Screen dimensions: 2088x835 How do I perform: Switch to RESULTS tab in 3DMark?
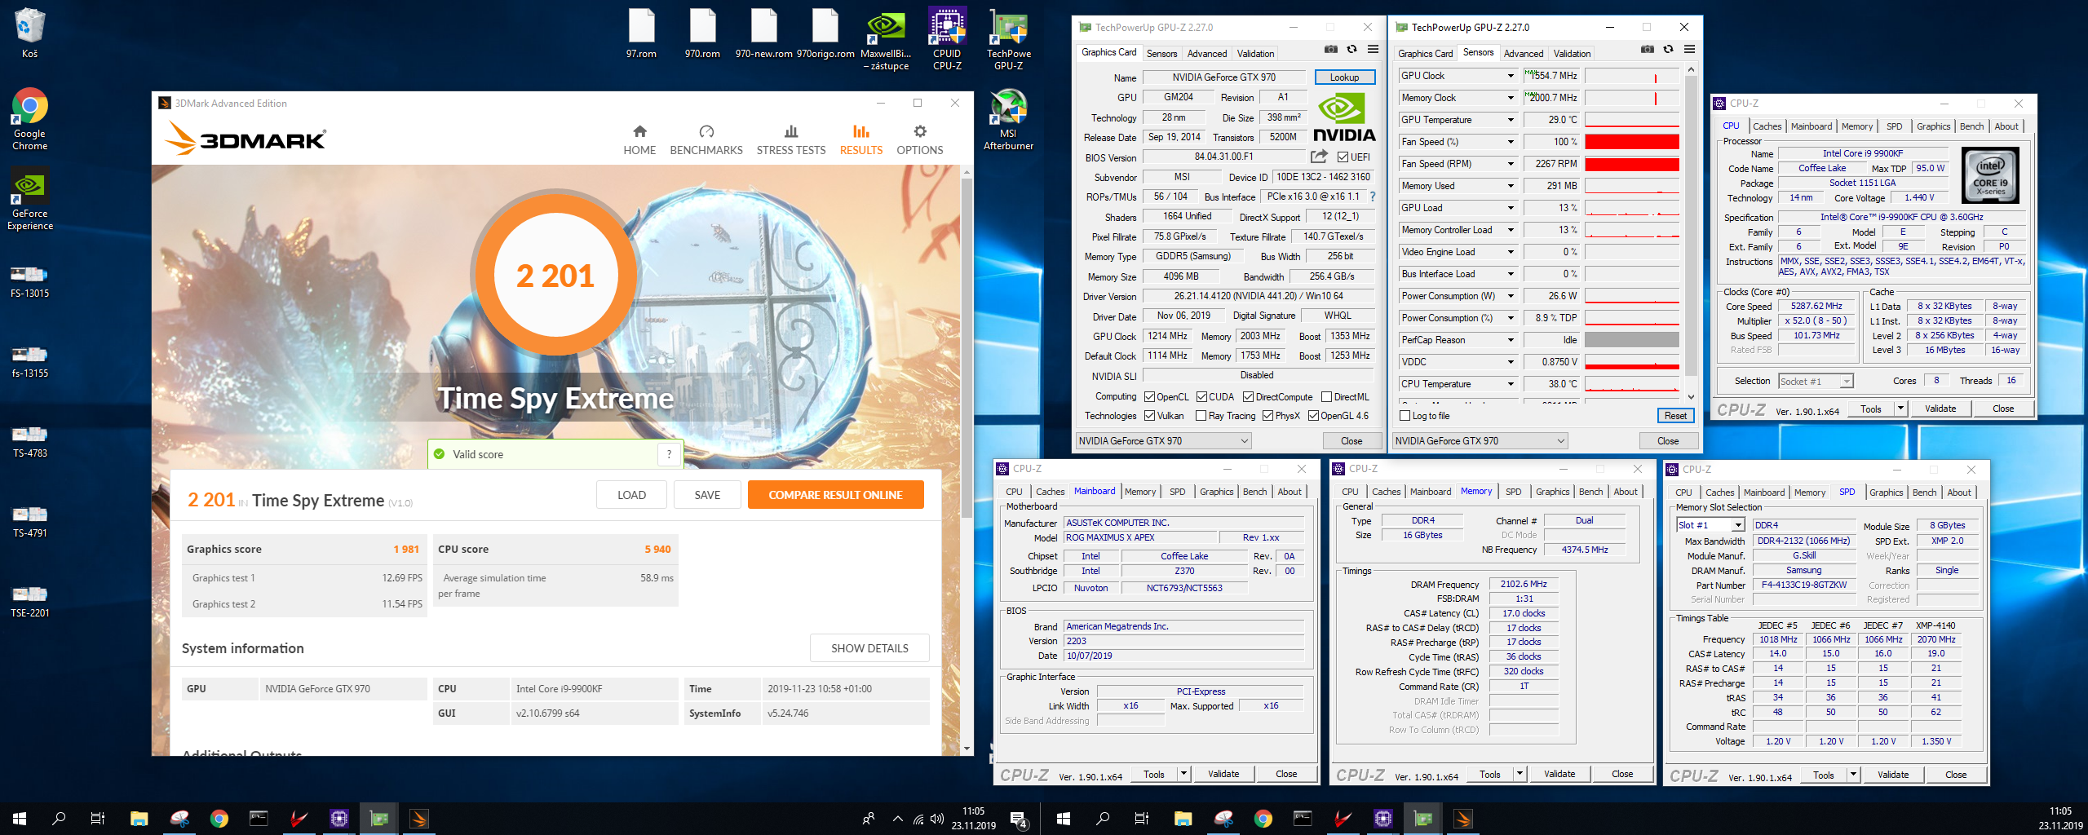tap(861, 139)
